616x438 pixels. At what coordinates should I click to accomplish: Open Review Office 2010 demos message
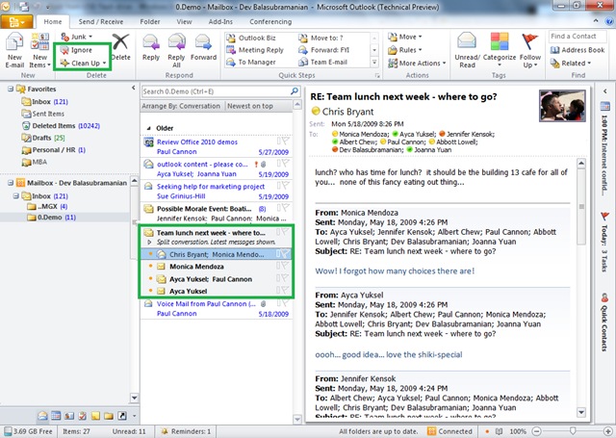coord(217,146)
